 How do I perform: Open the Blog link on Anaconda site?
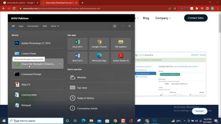click(x=146, y=18)
